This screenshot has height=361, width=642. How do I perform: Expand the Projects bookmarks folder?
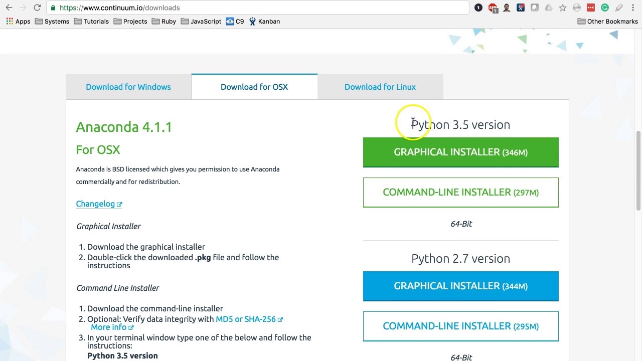130,22
